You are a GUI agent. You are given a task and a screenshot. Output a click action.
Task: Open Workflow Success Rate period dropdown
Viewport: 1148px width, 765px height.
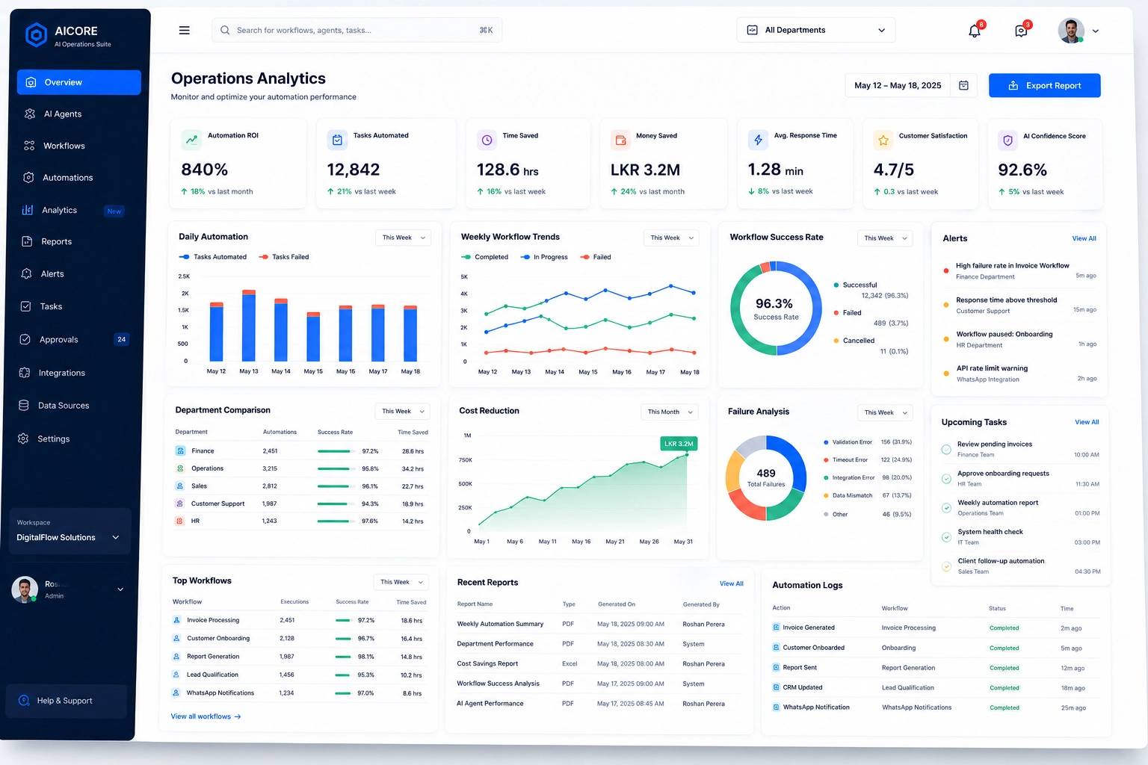coord(885,238)
